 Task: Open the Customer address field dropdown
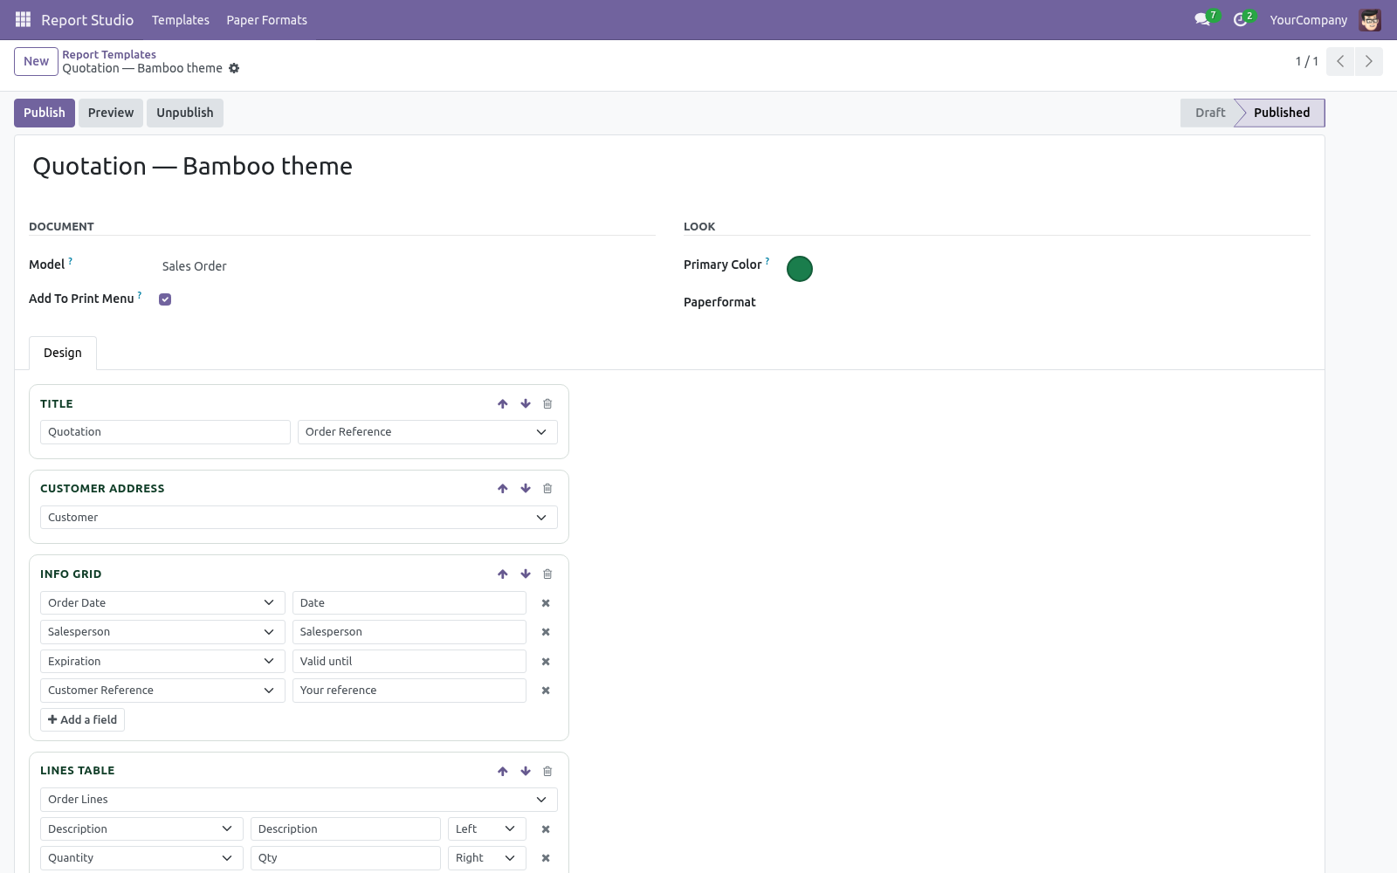pyautogui.click(x=299, y=518)
